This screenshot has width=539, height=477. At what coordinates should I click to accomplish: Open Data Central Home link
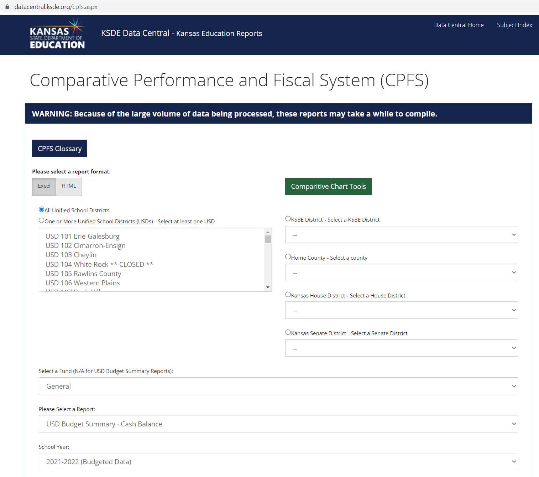(x=459, y=25)
